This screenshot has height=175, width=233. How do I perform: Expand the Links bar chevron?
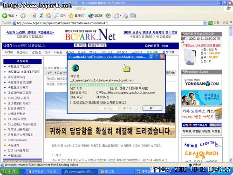[231, 23]
